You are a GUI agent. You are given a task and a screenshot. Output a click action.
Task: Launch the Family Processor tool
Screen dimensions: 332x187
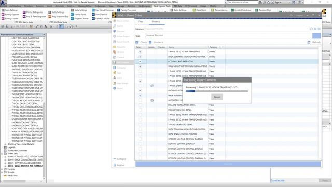127,10
